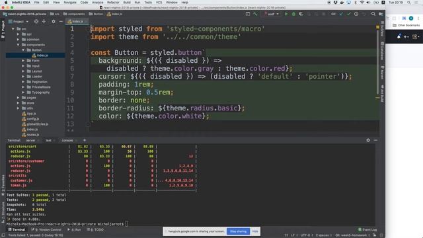Image resolution: width=423 pixels, height=238 pixels.
Task: Hide the terminal panel with the minus icon
Action: coord(375,140)
